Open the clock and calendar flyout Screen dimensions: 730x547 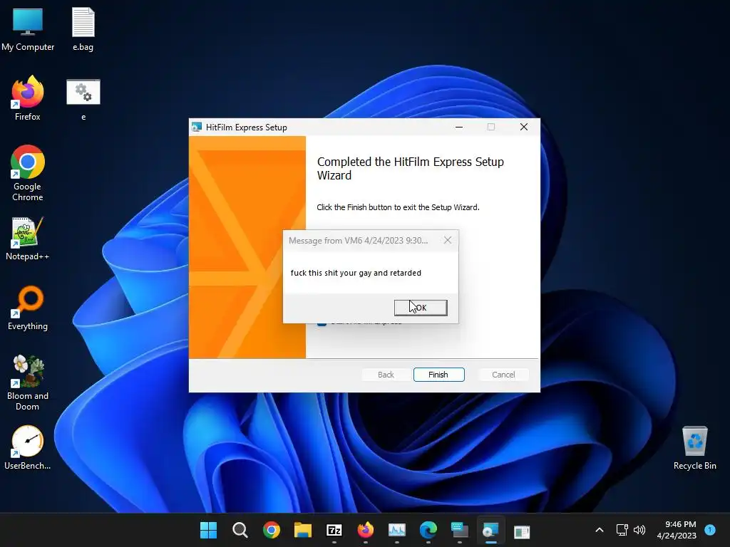pyautogui.click(x=677, y=530)
